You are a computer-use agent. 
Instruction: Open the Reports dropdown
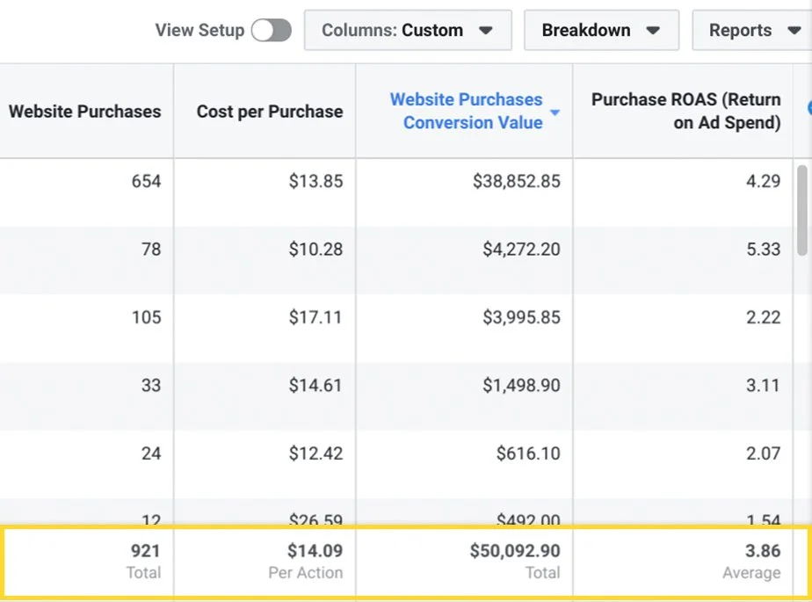(x=751, y=31)
